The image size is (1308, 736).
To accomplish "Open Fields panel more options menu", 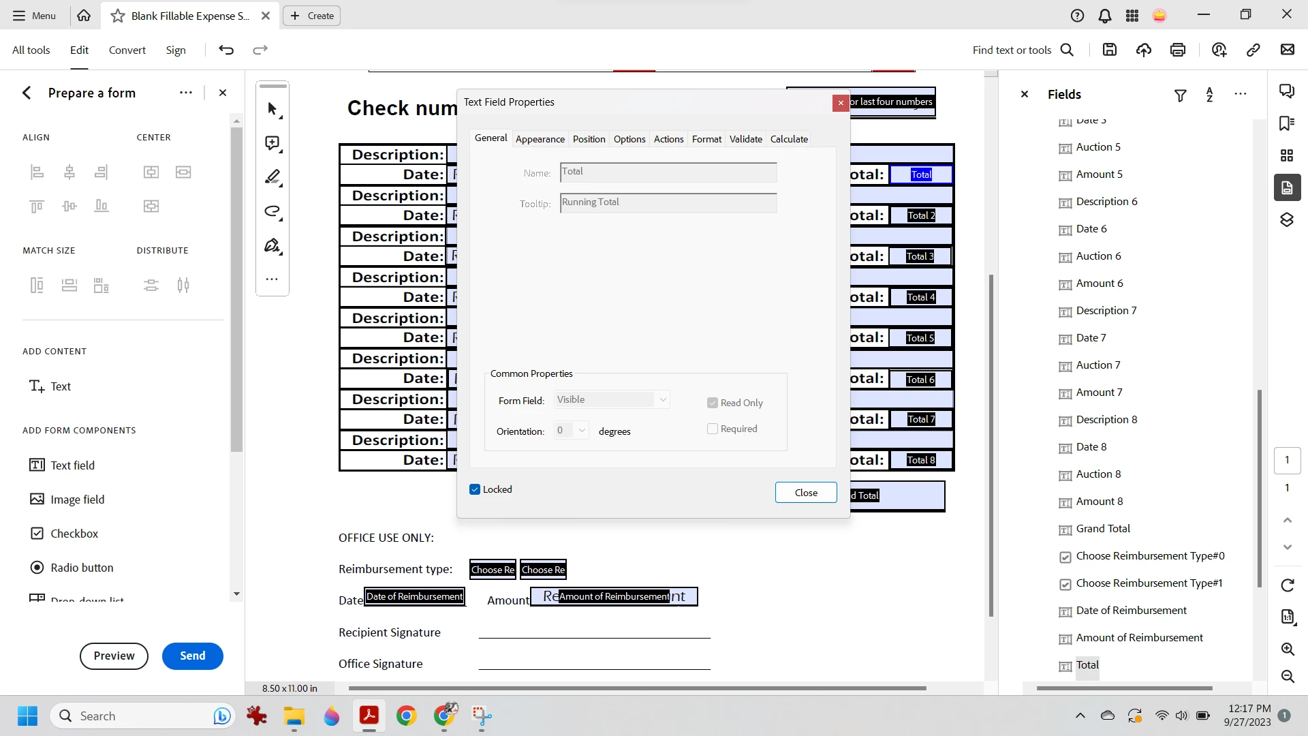I will point(1241,94).
